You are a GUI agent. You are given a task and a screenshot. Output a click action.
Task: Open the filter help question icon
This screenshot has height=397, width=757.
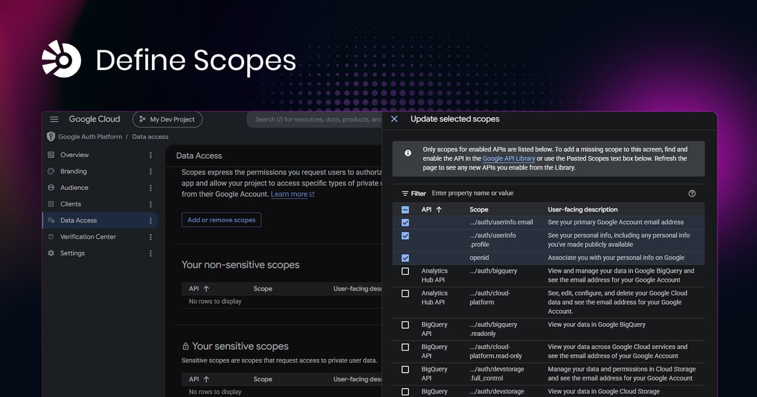click(692, 193)
